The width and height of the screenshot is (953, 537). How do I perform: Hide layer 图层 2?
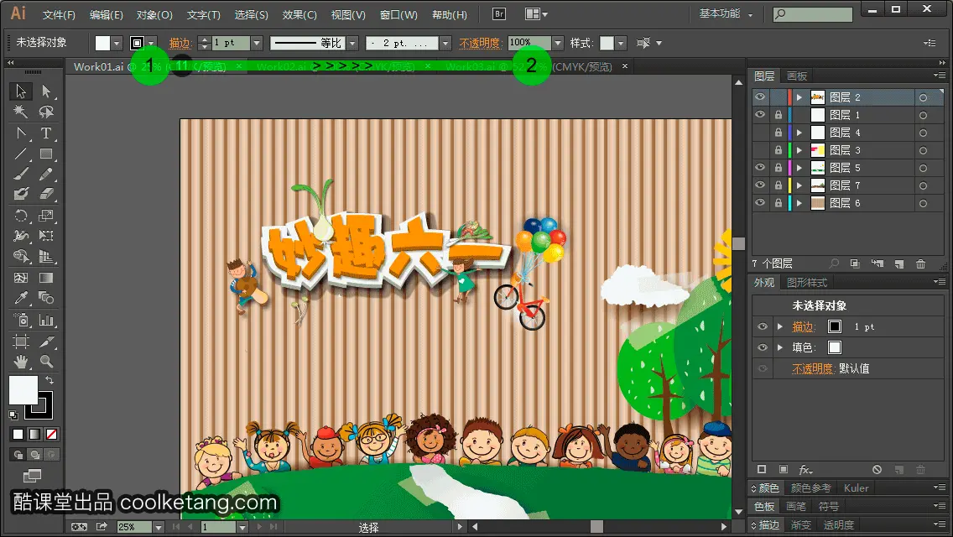click(x=760, y=97)
